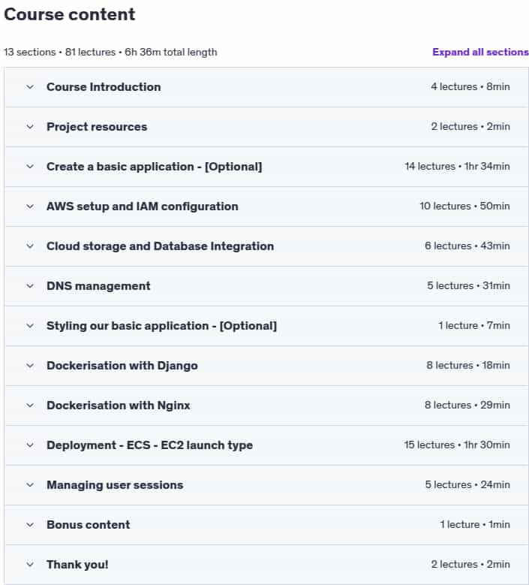Open chevron beside Thank you!
This screenshot has width=529, height=585.
coord(30,565)
